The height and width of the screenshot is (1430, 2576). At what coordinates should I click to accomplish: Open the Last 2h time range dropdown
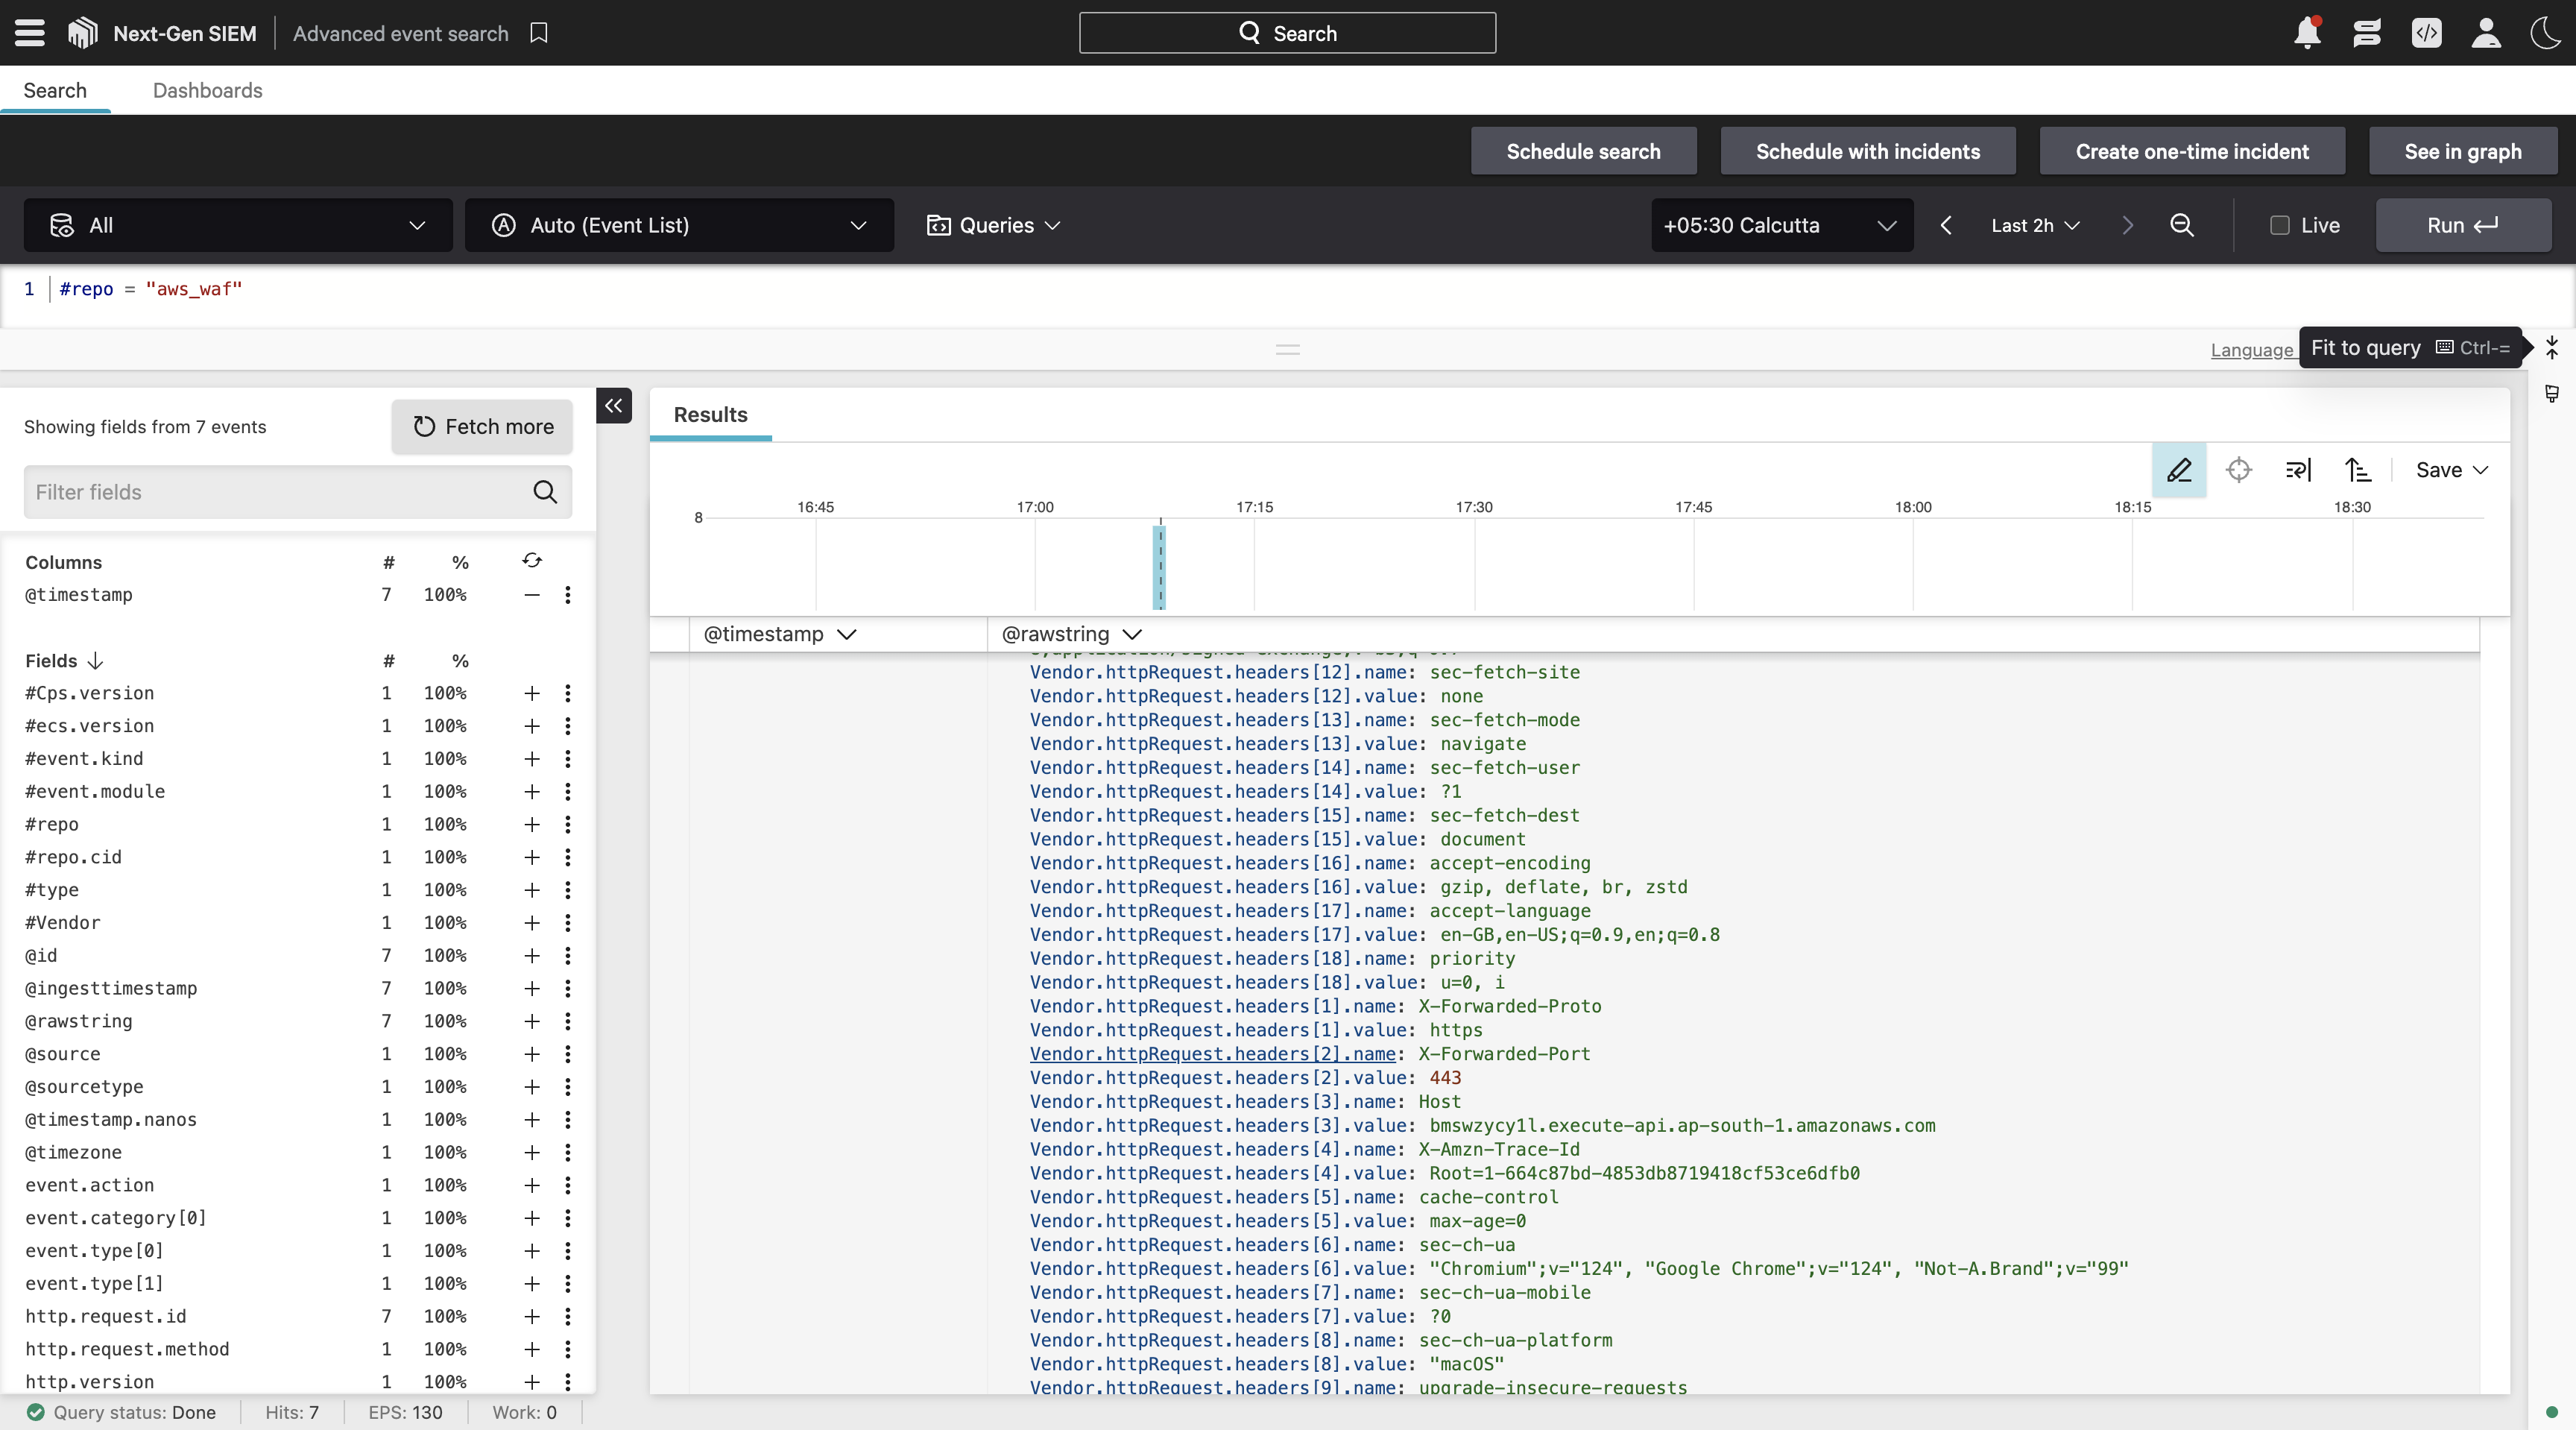point(2035,225)
